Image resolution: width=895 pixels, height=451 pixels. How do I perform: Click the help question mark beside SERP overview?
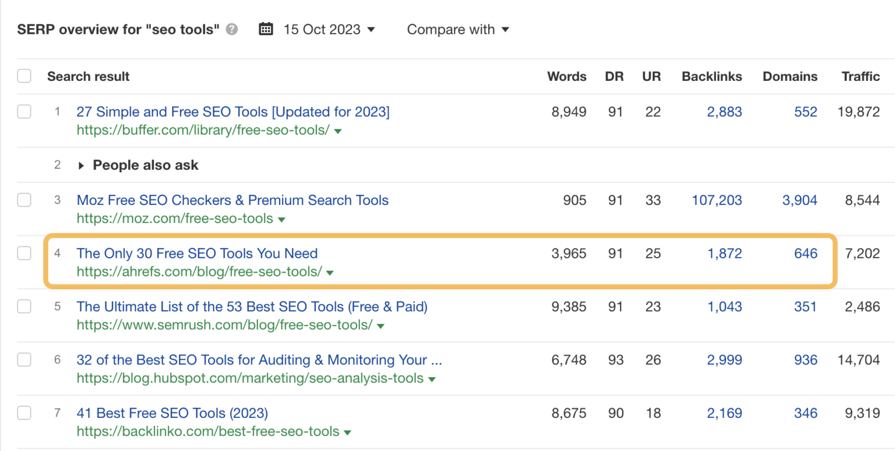point(231,29)
